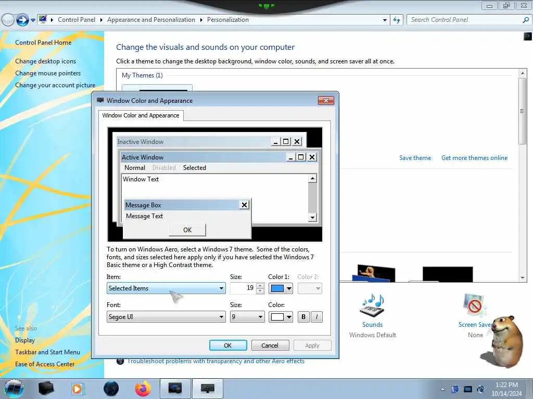Click Save theme link
Screen dimensions: 533x399
[415, 158]
